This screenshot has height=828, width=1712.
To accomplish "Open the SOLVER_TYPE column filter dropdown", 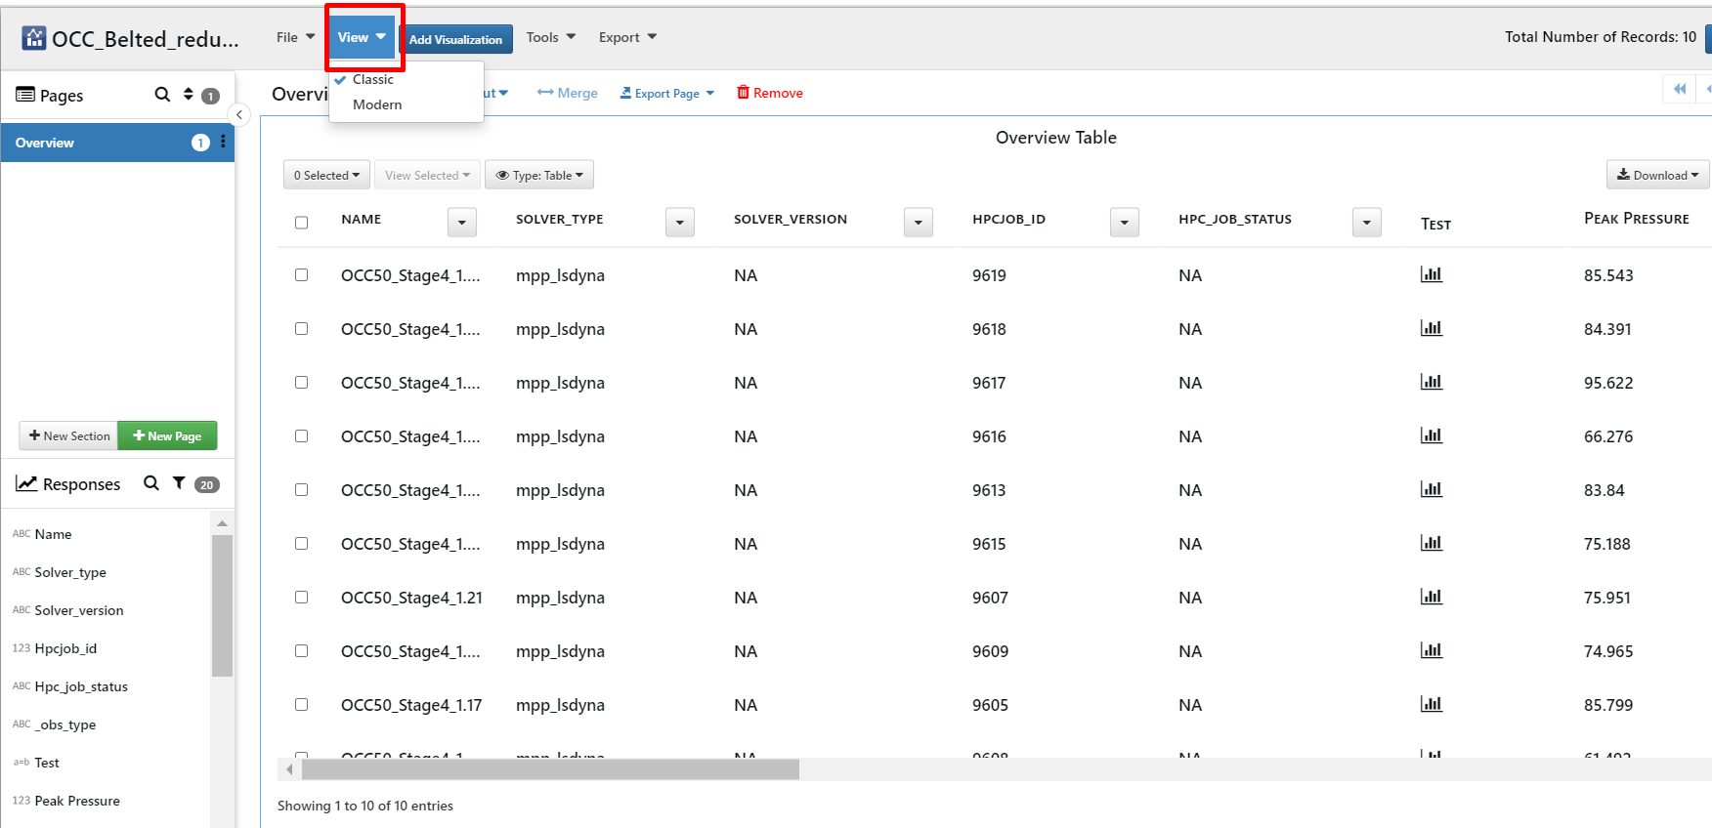I will [680, 223].
